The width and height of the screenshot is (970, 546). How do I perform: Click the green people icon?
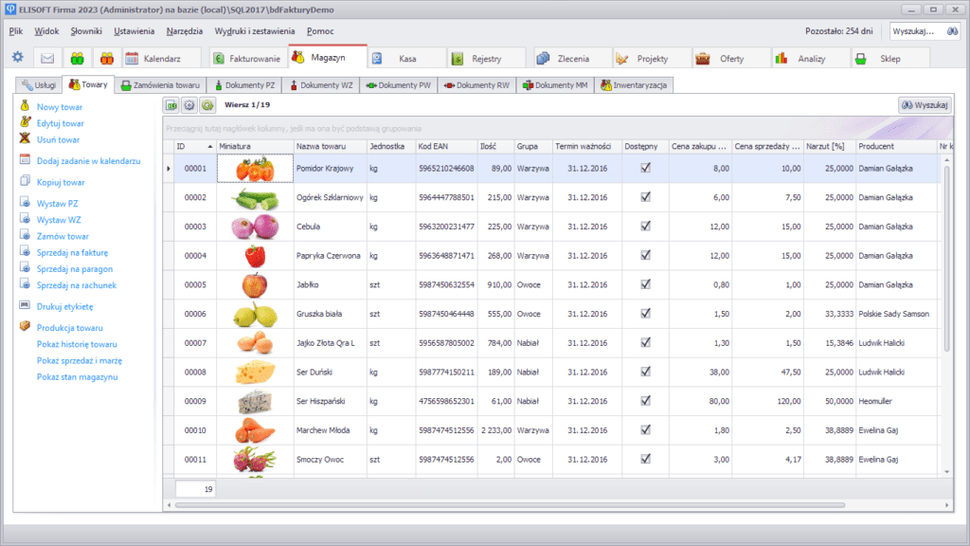(77, 58)
